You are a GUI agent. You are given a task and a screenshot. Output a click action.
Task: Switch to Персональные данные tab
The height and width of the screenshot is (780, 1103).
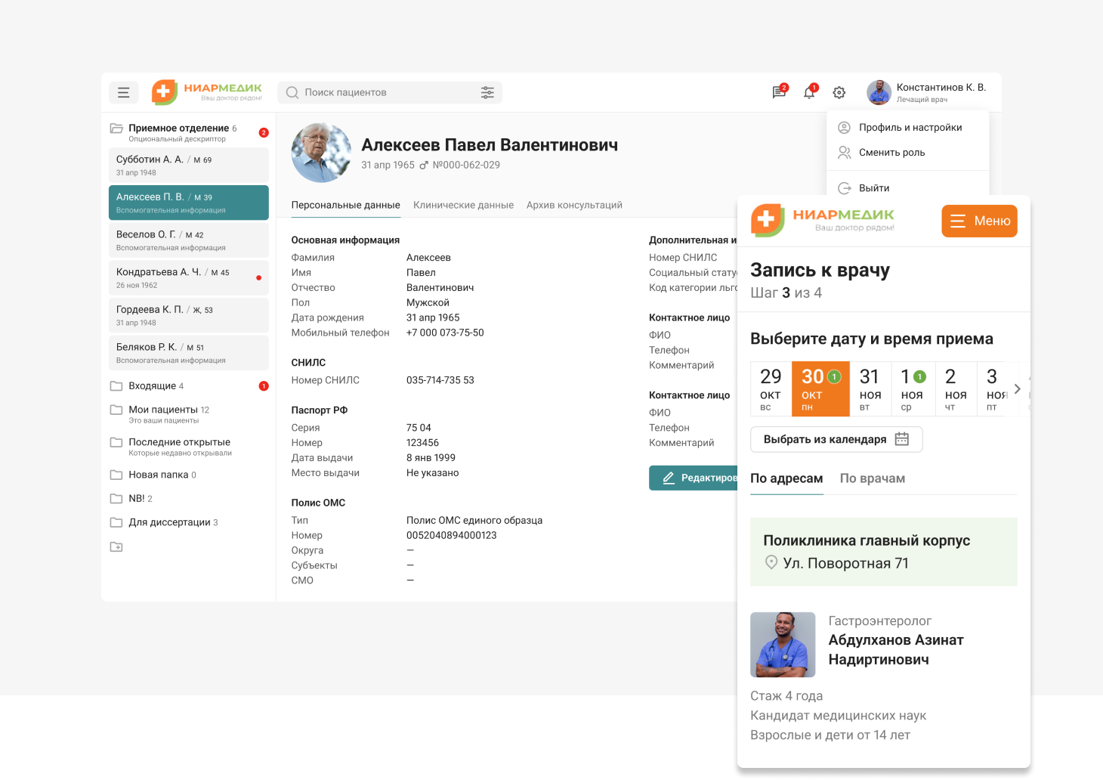coord(346,205)
